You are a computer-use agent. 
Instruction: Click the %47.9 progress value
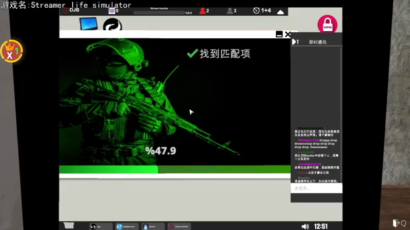tap(160, 151)
